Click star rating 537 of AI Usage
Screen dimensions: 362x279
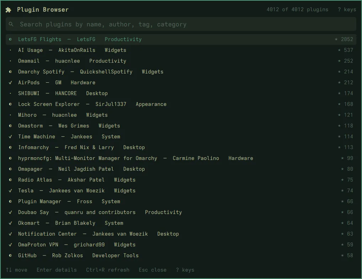(345, 50)
